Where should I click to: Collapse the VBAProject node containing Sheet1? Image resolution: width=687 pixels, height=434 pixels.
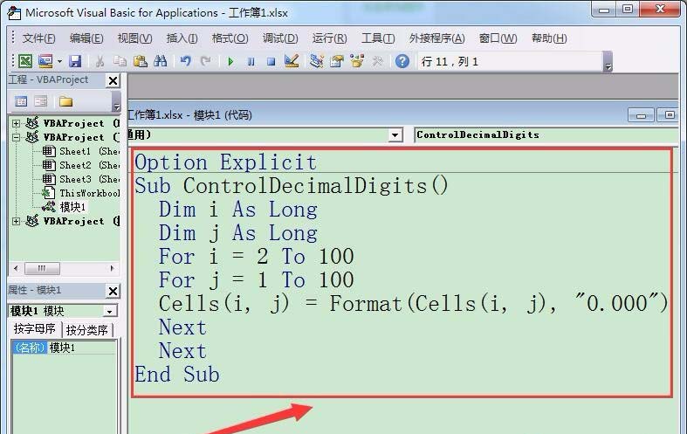coord(16,137)
